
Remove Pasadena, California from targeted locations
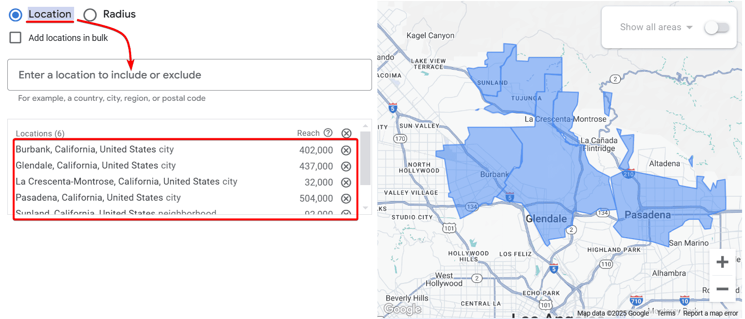pos(346,198)
